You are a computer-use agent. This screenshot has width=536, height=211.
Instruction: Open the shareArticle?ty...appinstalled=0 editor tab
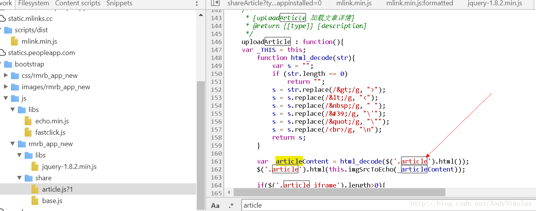point(275,3)
